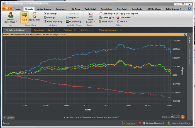Switch to Leak Buster - Overall report tab
The height and width of the screenshot is (128, 195).
click(44, 30)
